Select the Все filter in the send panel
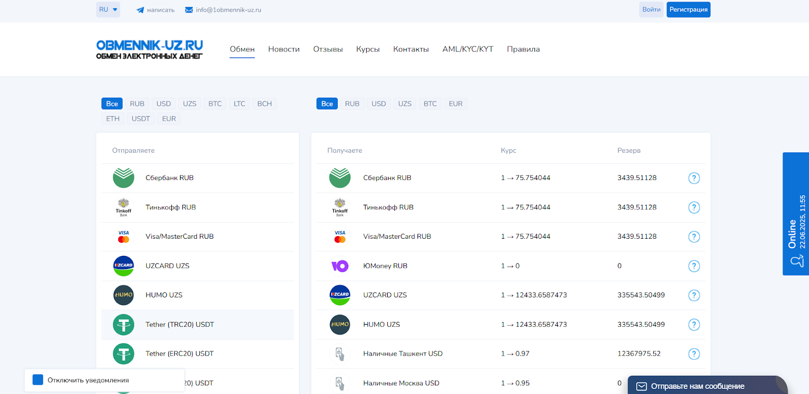Image resolution: width=809 pixels, height=394 pixels. coord(112,104)
